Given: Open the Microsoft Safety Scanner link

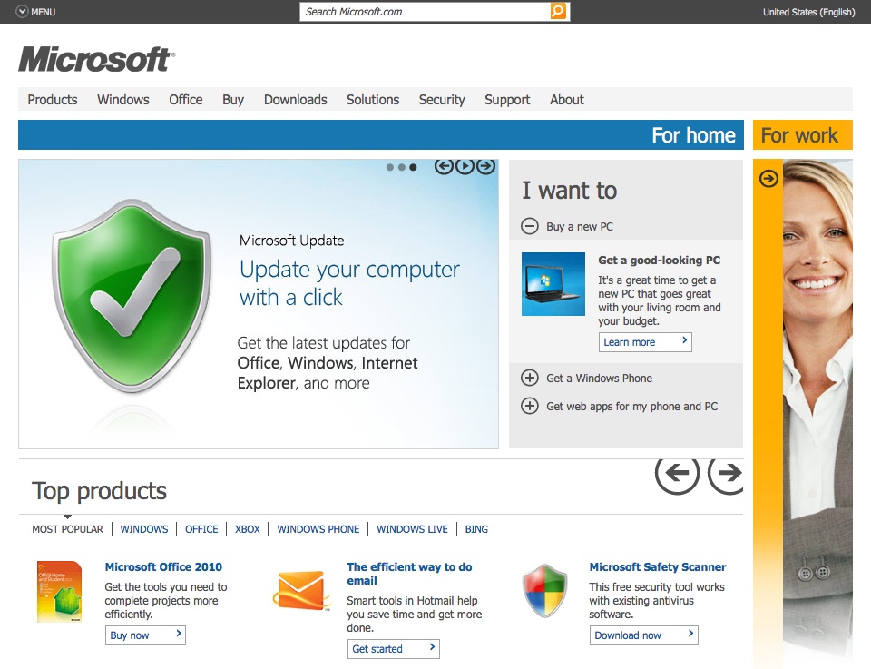Looking at the screenshot, I should point(658,566).
